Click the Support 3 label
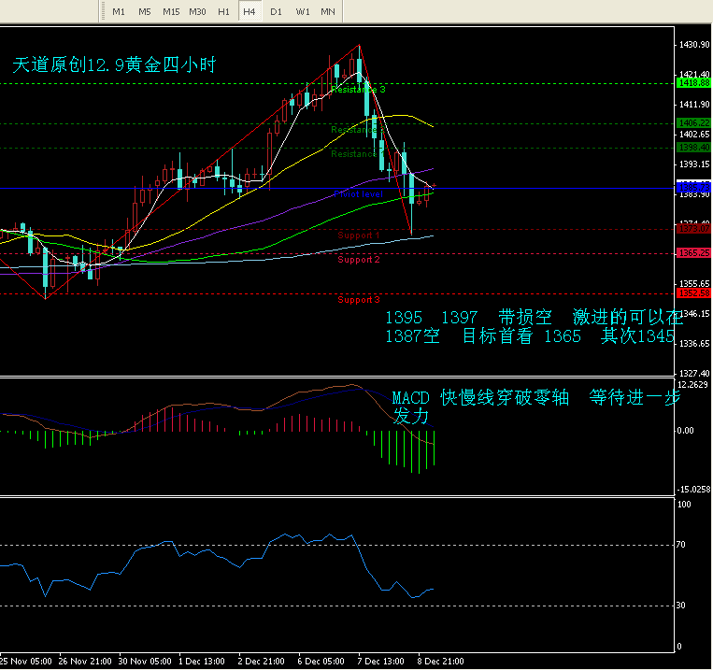 click(359, 300)
